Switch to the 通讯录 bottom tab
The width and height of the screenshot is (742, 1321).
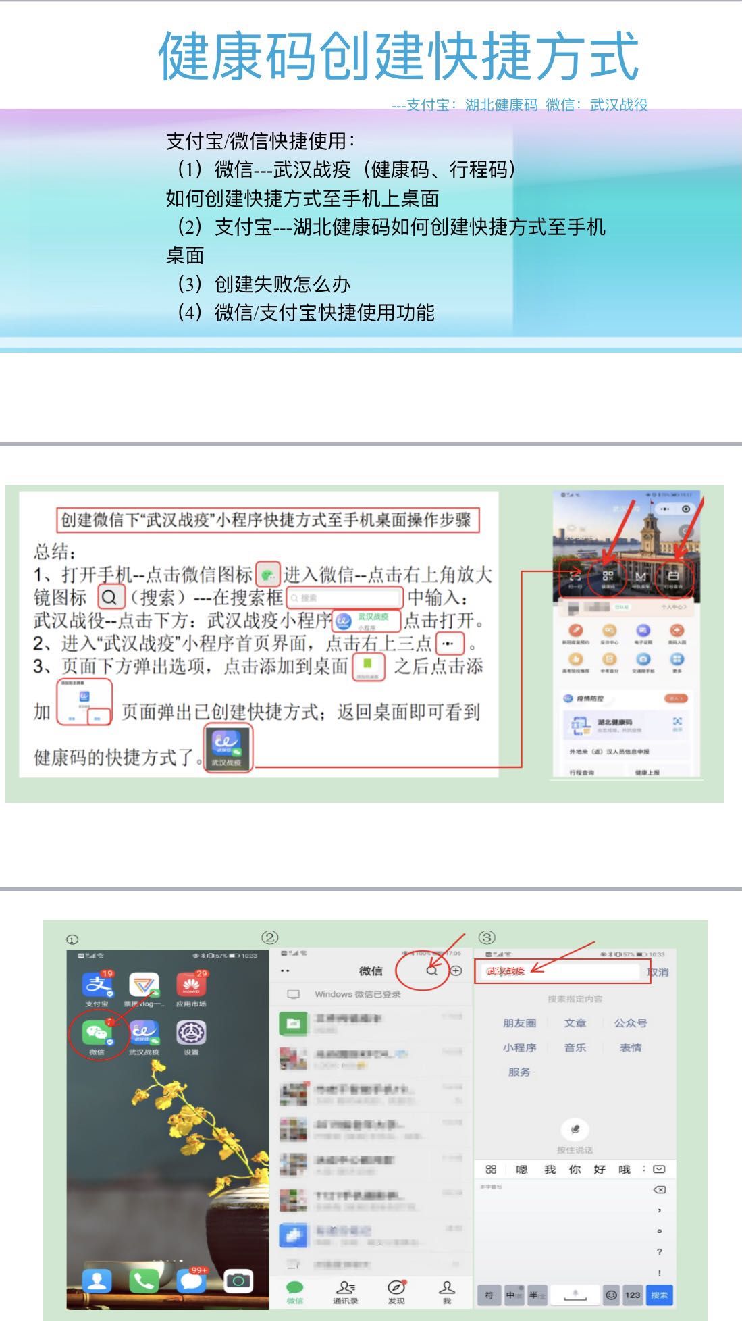coord(345,1291)
